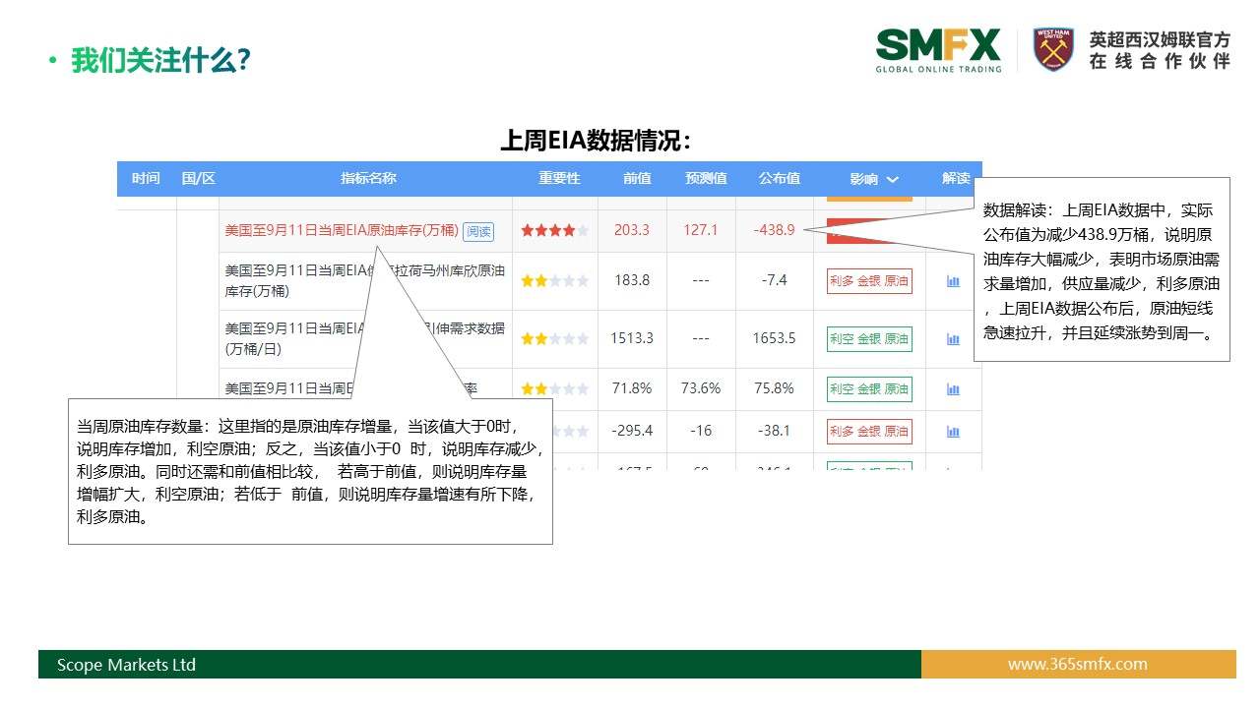Select the previous value 71.8%
This screenshot has height=708, width=1260.
633,388
